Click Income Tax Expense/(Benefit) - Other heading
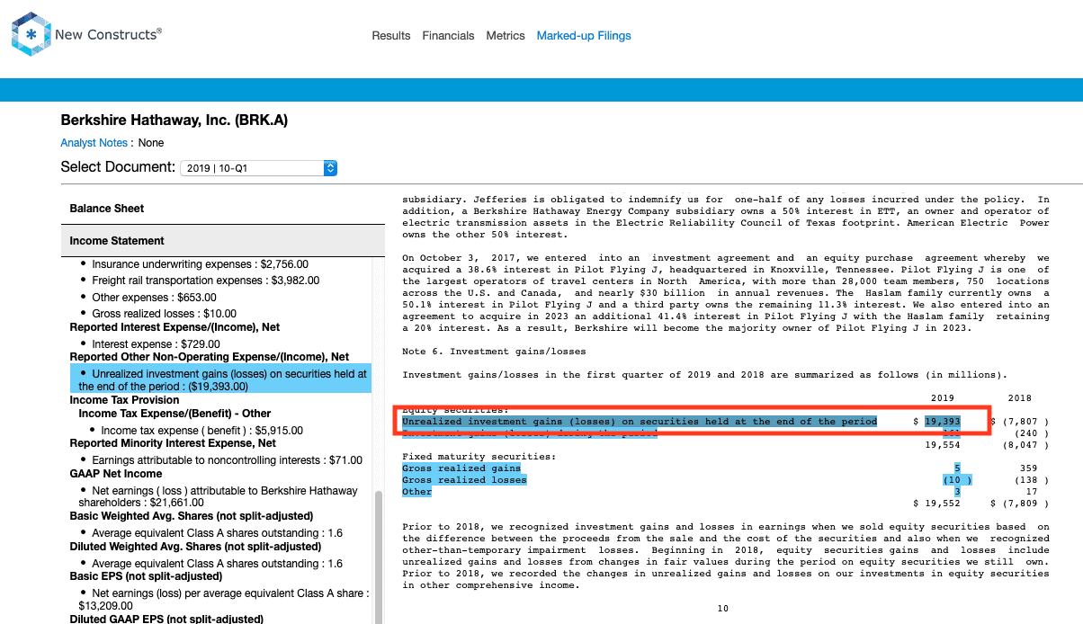Image resolution: width=1083 pixels, height=624 pixels. pyautogui.click(x=175, y=414)
